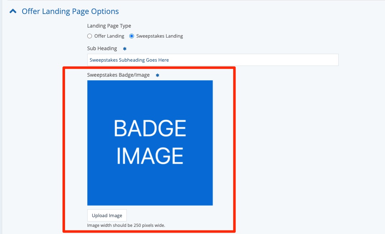Image resolution: width=385 pixels, height=234 pixels.
Task: Select the Sweepstakes Landing radio button
Action: pos(132,36)
